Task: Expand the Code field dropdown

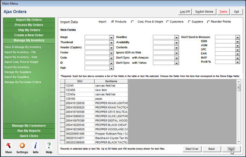Action: pos(111,58)
